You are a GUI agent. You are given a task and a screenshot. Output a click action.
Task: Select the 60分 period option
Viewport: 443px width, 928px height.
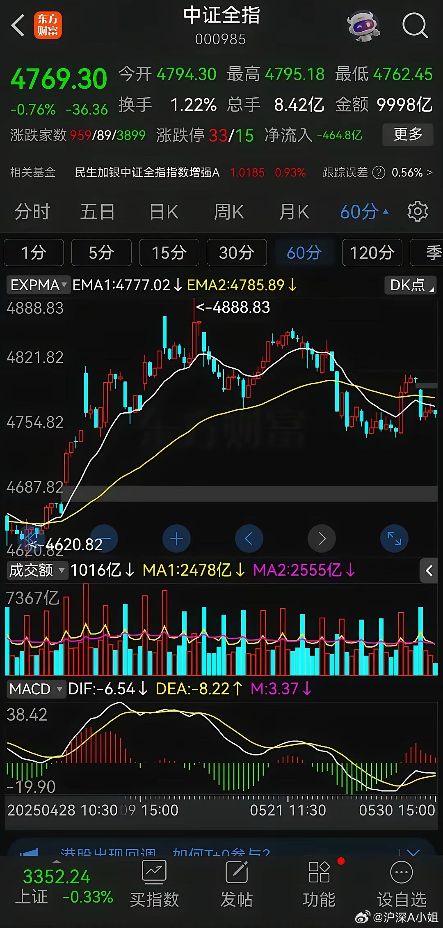pos(304,253)
